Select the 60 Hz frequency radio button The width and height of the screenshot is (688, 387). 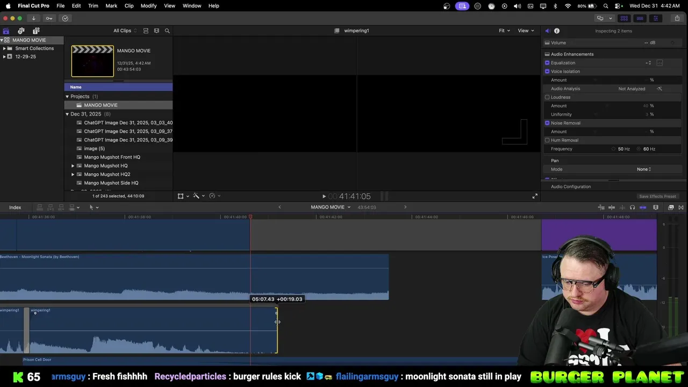639,149
